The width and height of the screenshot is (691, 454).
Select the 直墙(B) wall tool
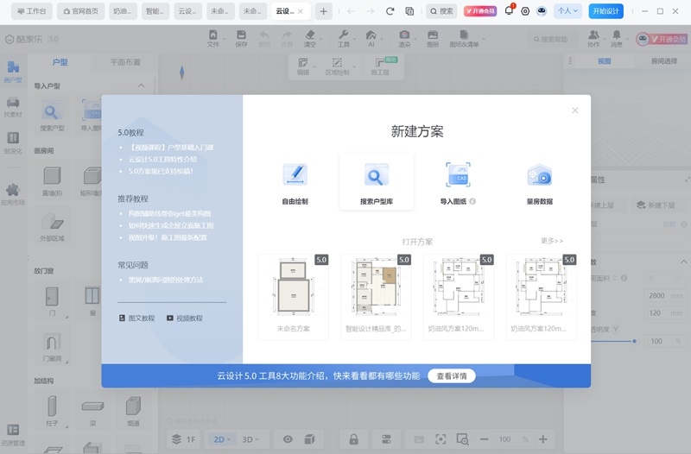pos(52,181)
